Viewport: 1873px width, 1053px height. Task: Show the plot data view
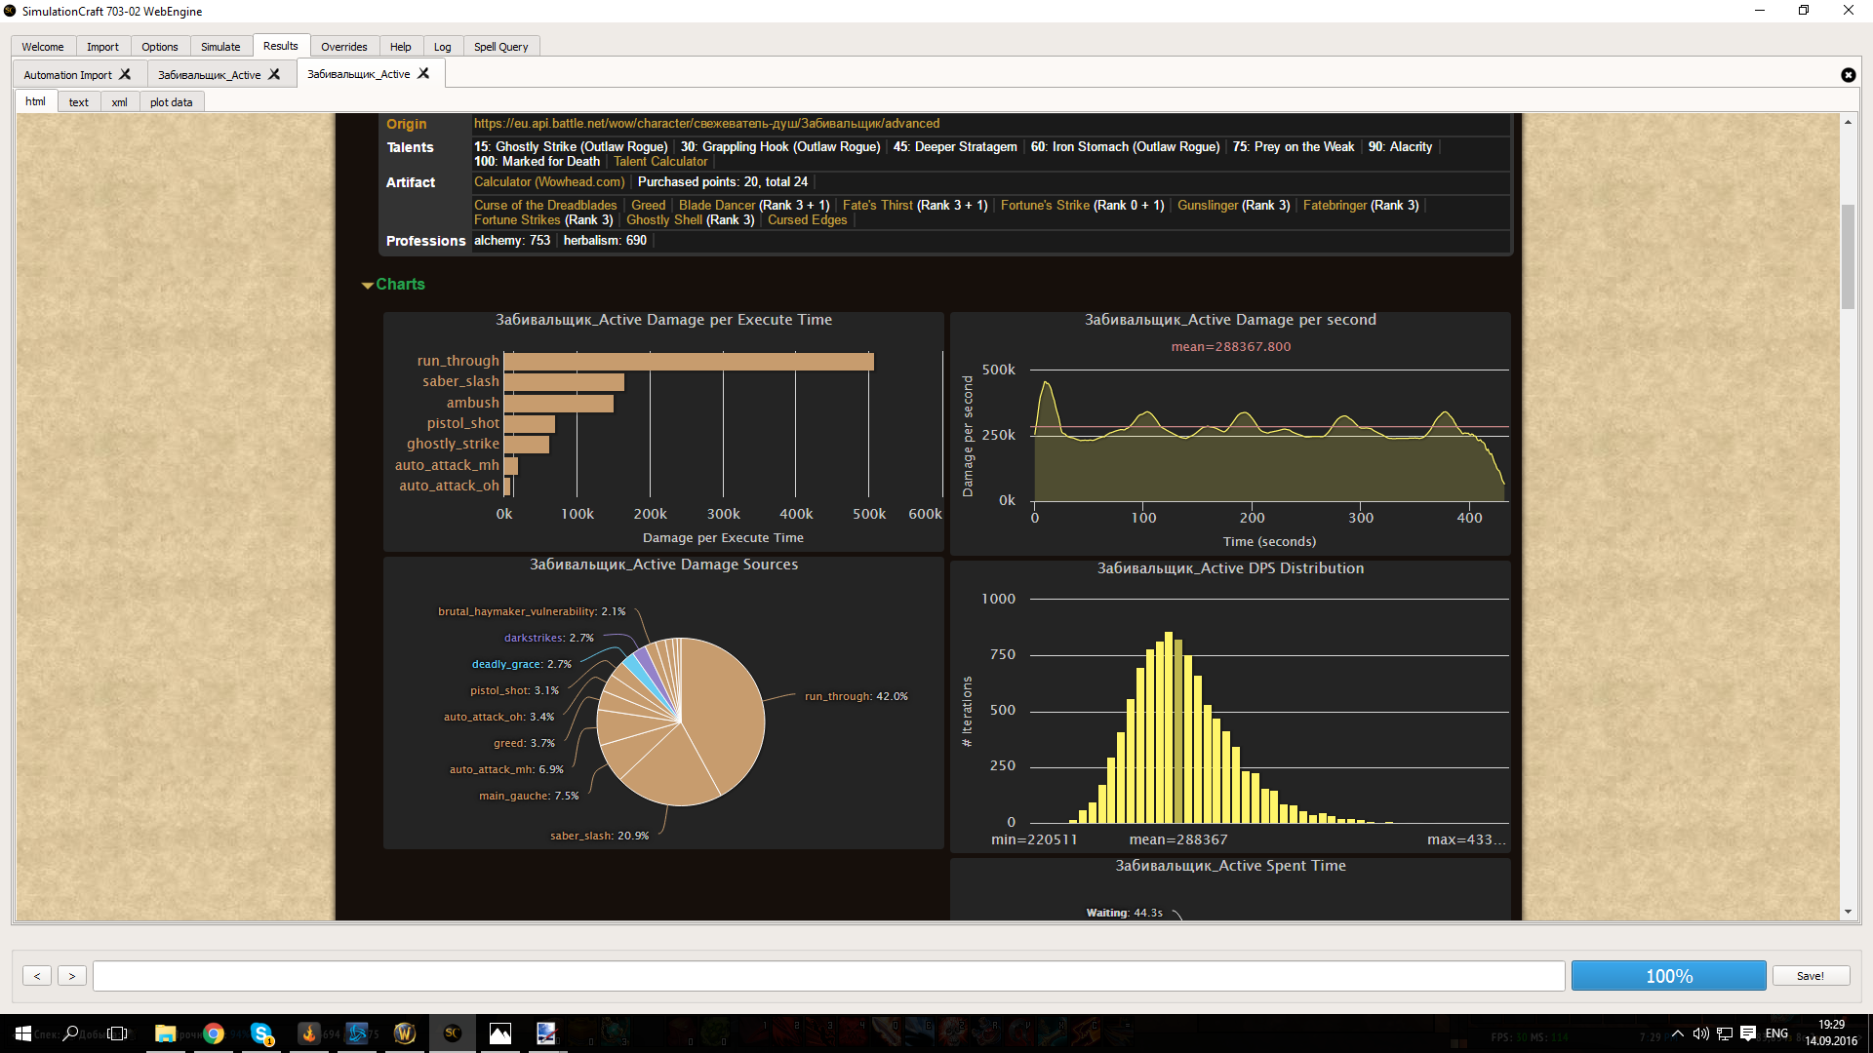pyautogui.click(x=172, y=102)
